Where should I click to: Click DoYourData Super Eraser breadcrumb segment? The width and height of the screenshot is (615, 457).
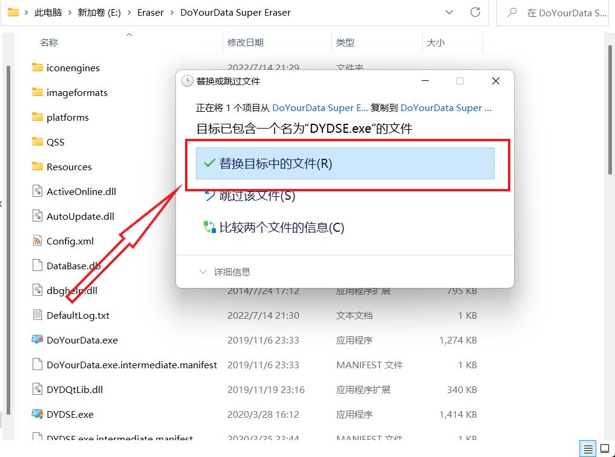coord(235,13)
